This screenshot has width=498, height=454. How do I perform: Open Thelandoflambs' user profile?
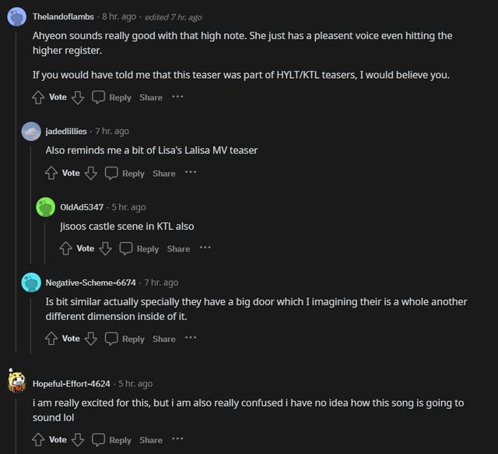point(65,16)
